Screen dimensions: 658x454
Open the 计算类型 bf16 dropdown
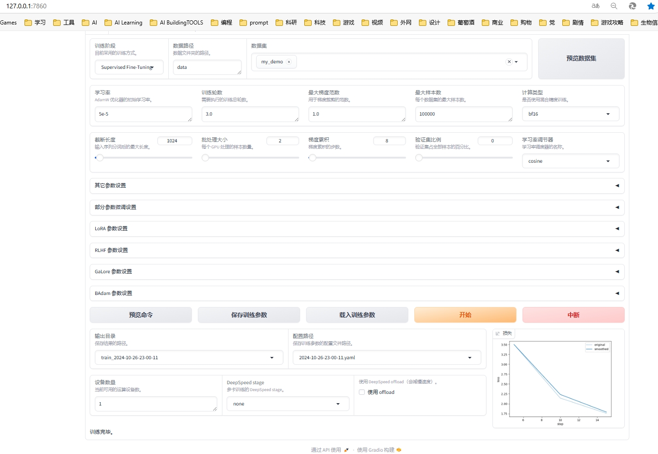[x=570, y=114]
